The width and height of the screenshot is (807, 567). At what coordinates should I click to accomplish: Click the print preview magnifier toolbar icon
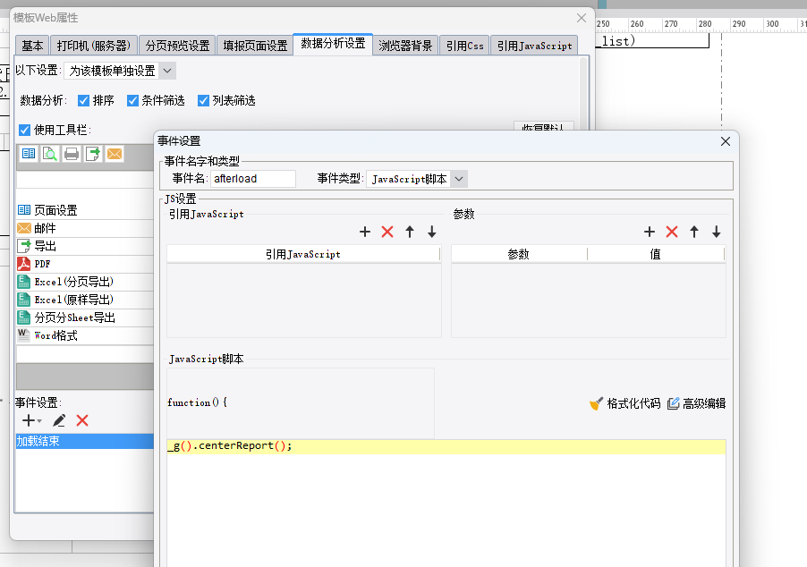click(50, 154)
